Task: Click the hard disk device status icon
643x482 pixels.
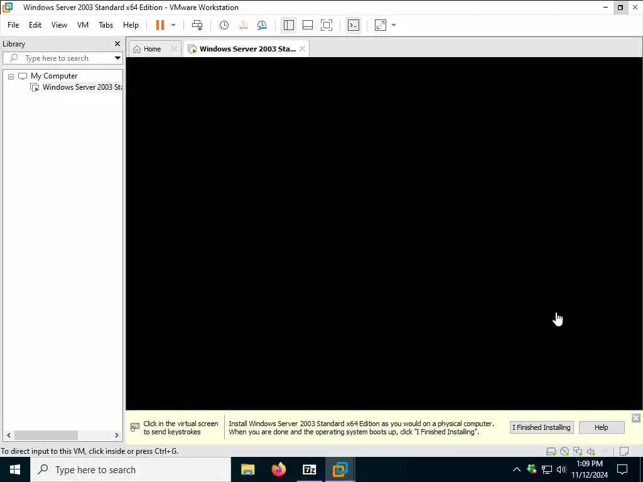Action: (551, 451)
